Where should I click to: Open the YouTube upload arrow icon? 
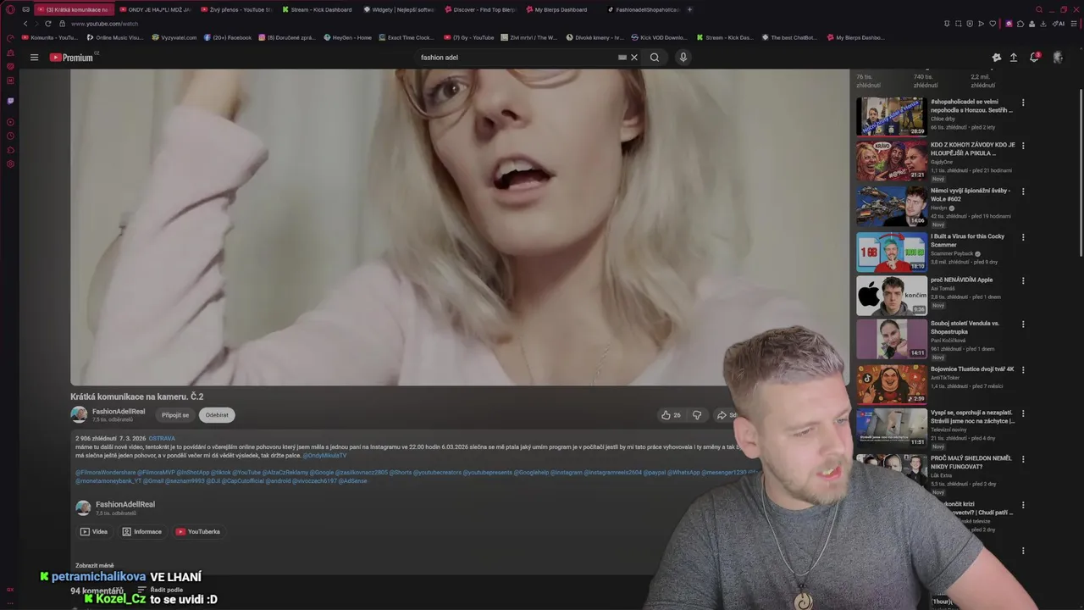pos(1014,58)
